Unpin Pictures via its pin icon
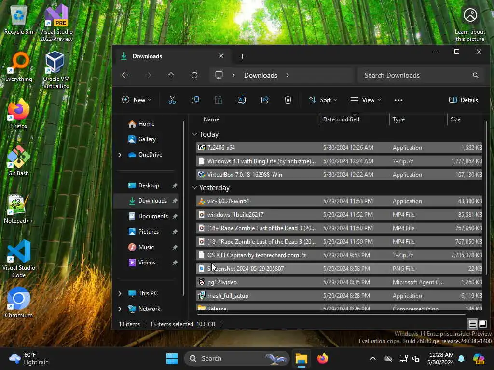494x370 pixels. 175,232
